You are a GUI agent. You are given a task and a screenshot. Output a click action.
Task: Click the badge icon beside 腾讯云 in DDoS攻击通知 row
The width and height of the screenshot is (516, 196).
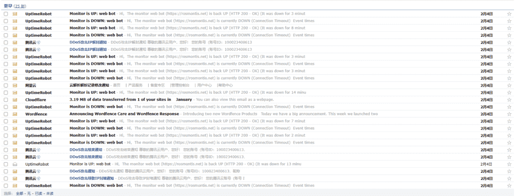[38, 171]
